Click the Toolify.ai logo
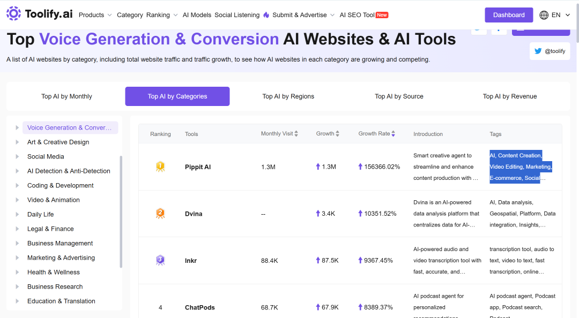 pyautogui.click(x=40, y=14)
